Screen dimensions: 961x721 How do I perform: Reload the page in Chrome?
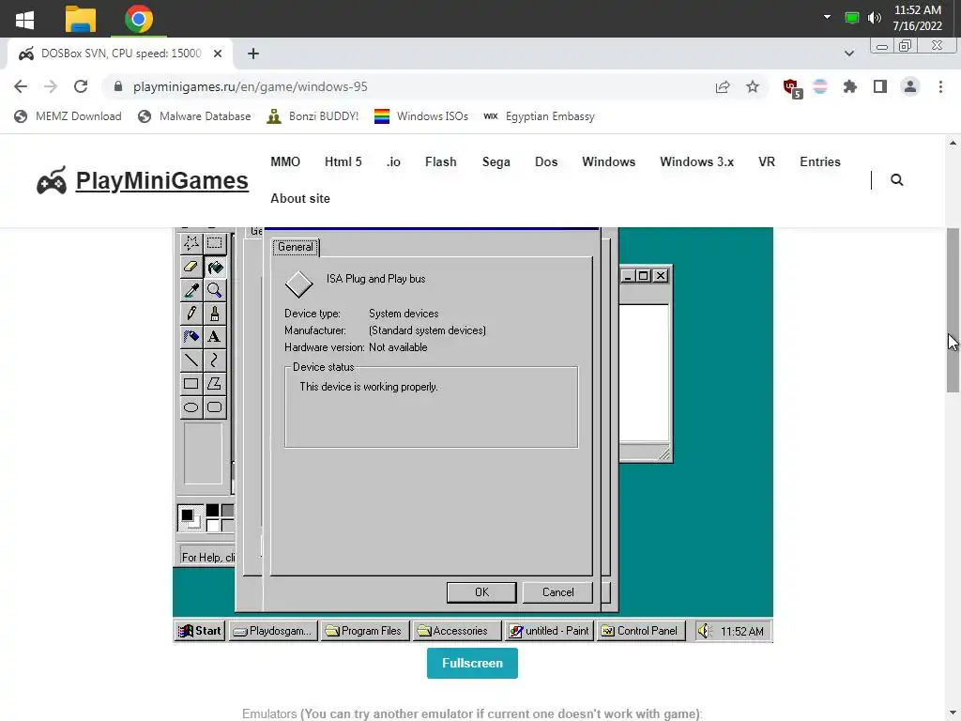(x=81, y=87)
